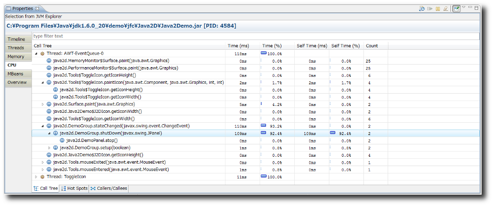Click the DemoPanel.stop() method icon
The height and width of the screenshot is (206, 493).
(x=62, y=140)
